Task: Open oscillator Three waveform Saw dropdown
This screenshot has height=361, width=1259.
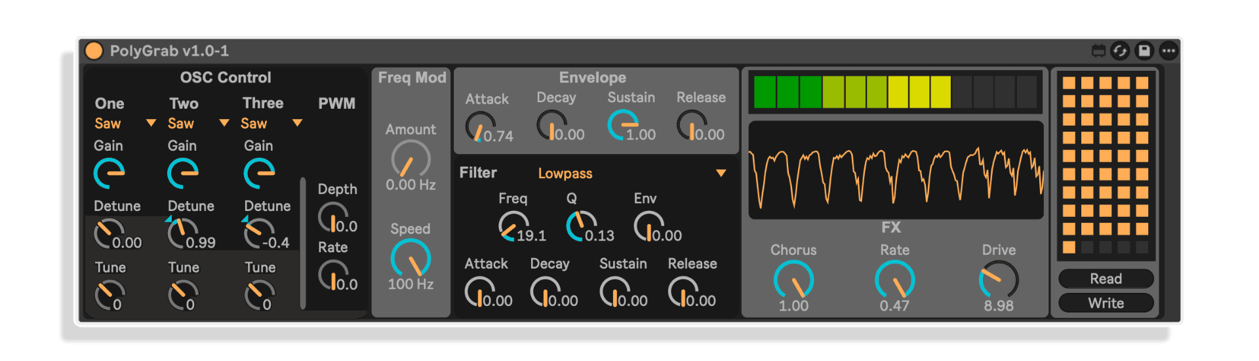Action: pos(271,123)
